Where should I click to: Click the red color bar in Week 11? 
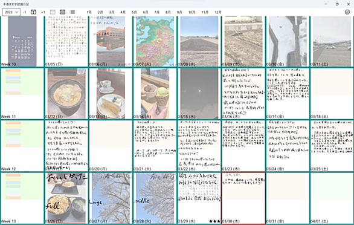click(x=13, y=71)
